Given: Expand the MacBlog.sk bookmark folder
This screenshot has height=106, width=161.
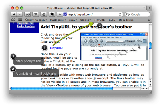Looking at the screenshot, I should (58, 20).
